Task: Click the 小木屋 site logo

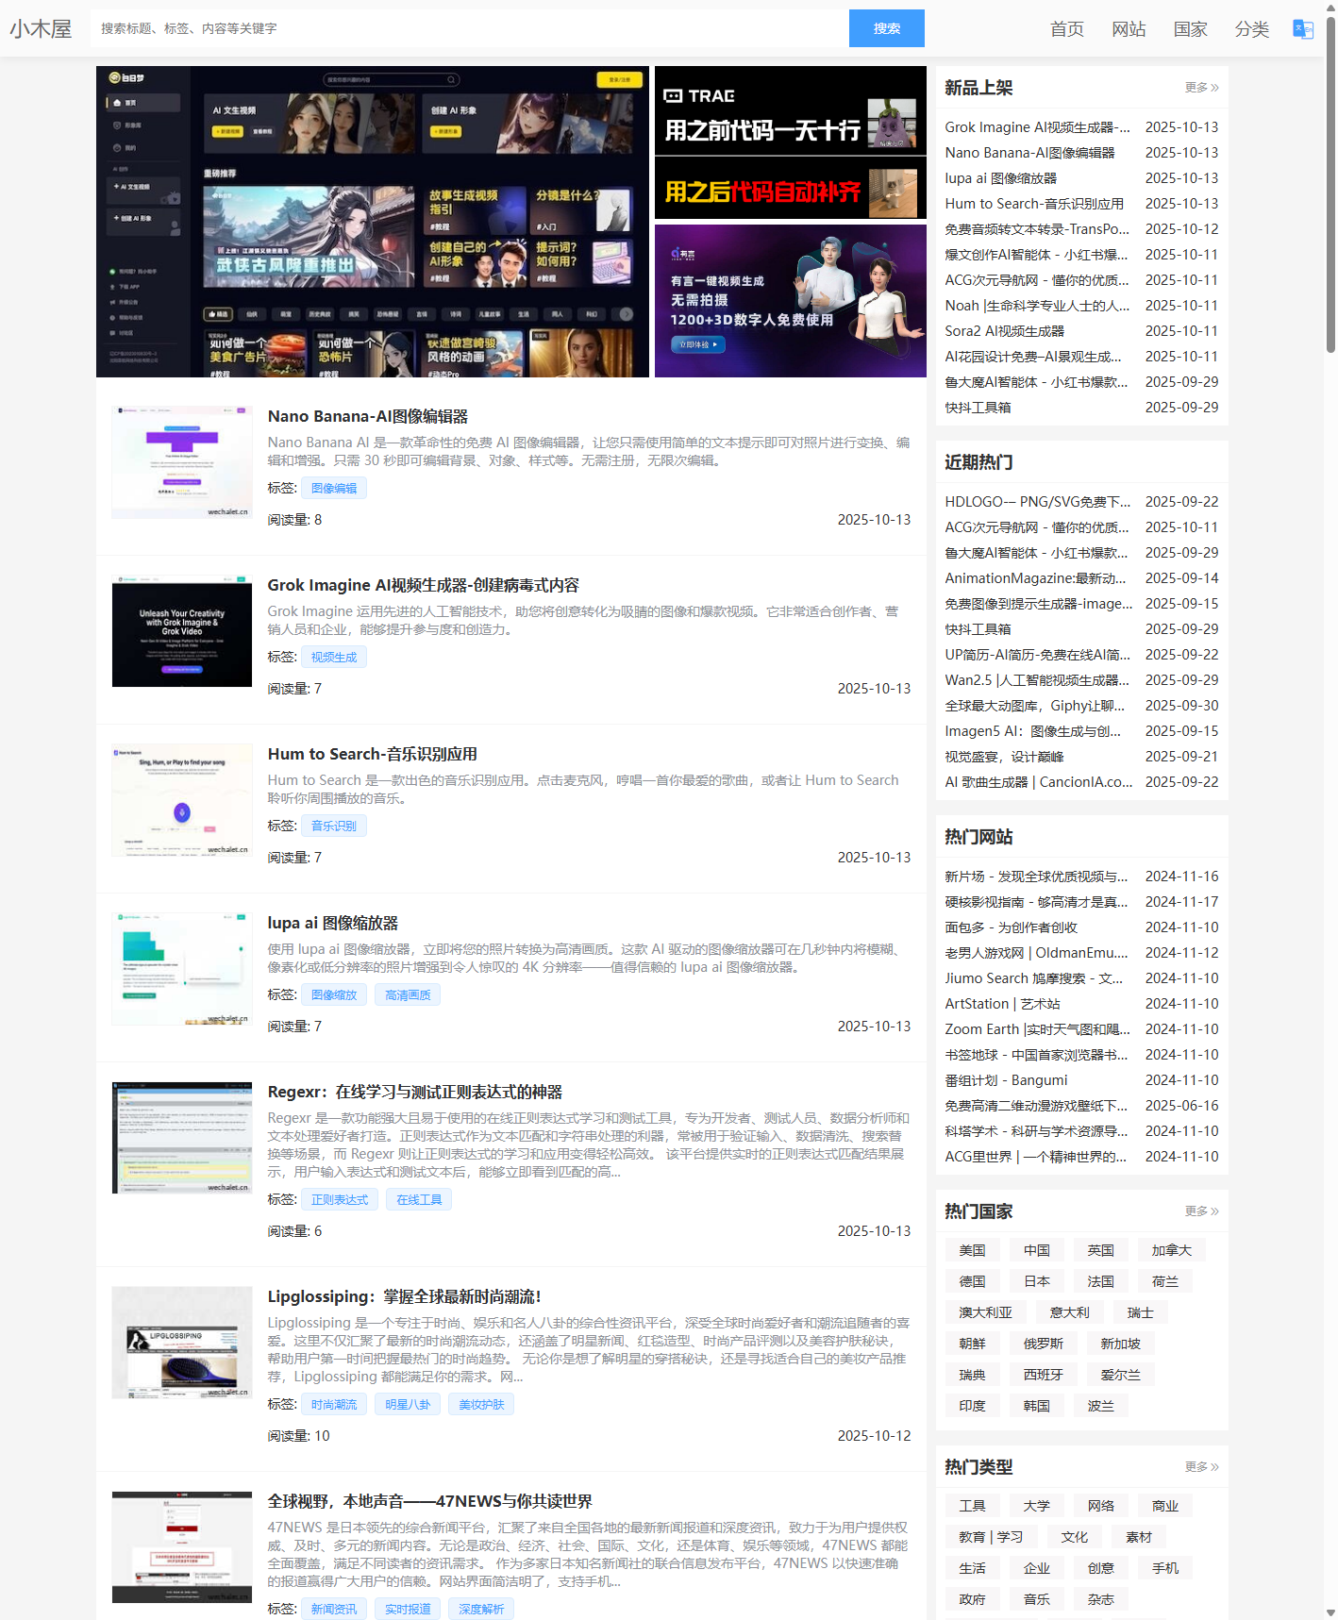Action: point(41,29)
